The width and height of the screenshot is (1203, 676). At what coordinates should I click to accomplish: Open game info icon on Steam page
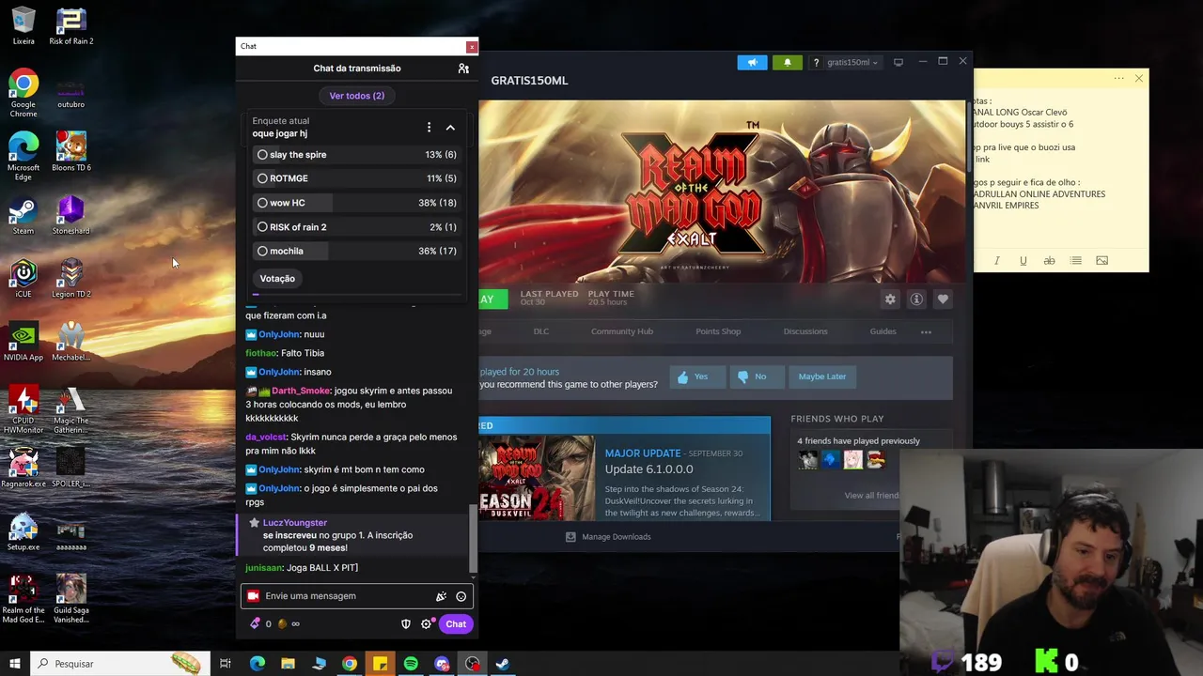tap(916, 300)
